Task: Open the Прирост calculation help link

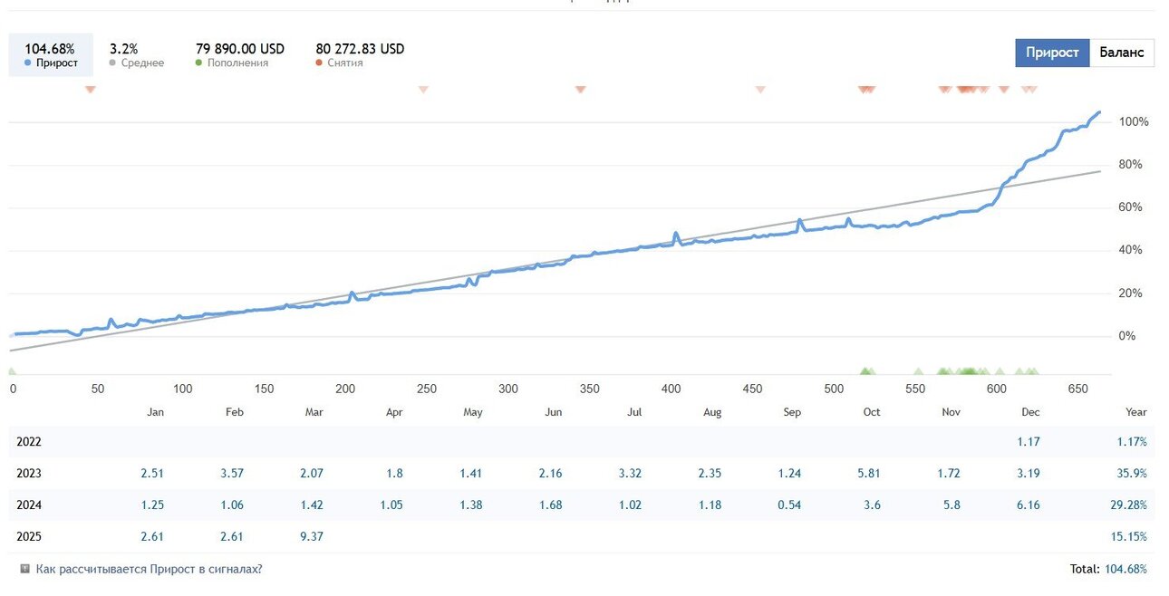Action: coord(150,570)
